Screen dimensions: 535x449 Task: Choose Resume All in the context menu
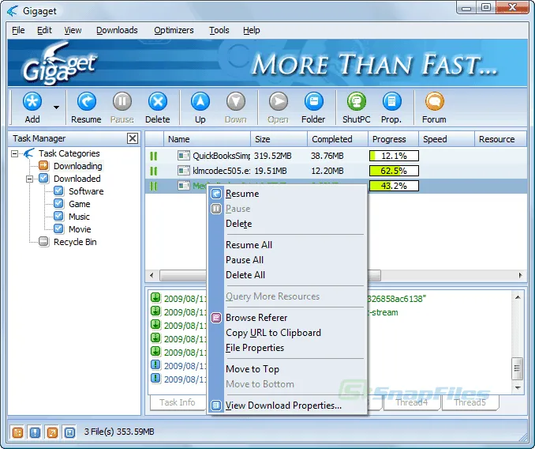click(288, 245)
